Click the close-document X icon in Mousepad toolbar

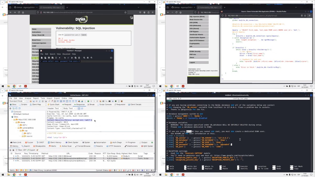(x=60, y=58)
